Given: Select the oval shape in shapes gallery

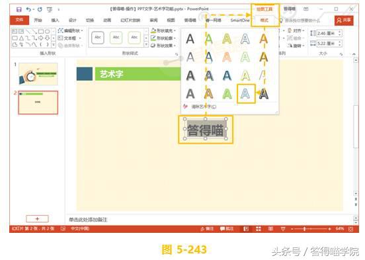Looking at the screenshot, I should (x=47, y=31).
